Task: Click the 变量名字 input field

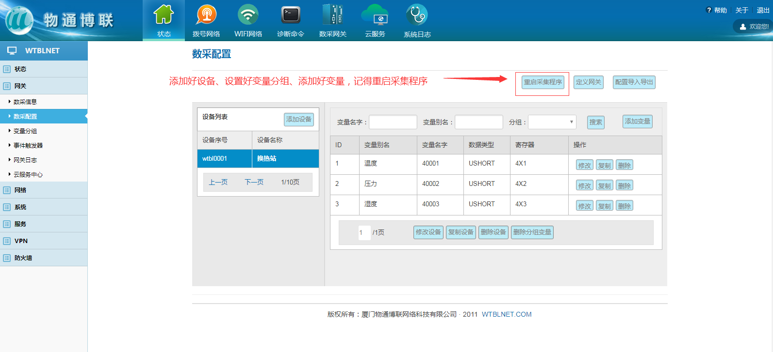Action: coord(393,122)
